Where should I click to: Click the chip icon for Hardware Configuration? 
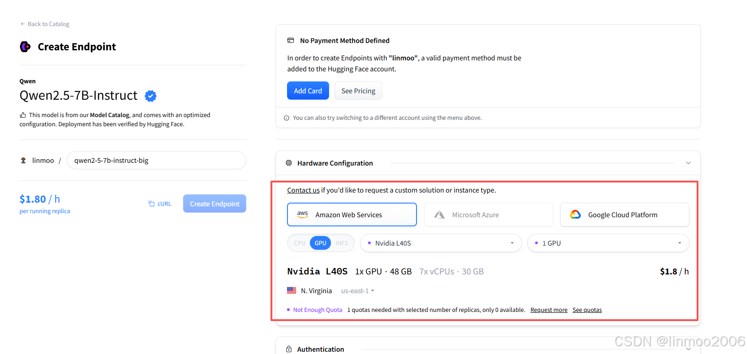[x=289, y=163]
